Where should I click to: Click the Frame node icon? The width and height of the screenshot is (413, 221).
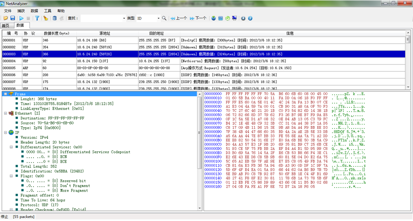pyautogui.click(x=11, y=94)
